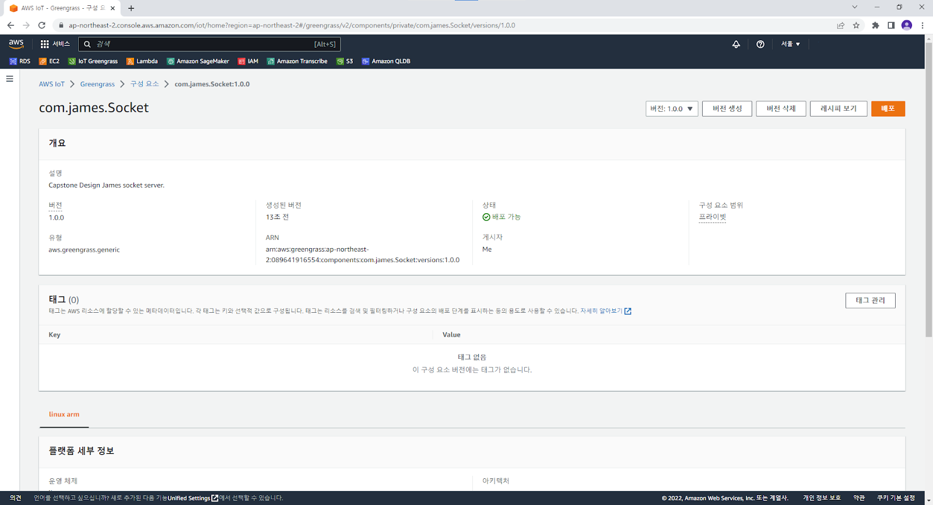
Task: Click the 버전 생성 button
Action: click(x=727, y=109)
